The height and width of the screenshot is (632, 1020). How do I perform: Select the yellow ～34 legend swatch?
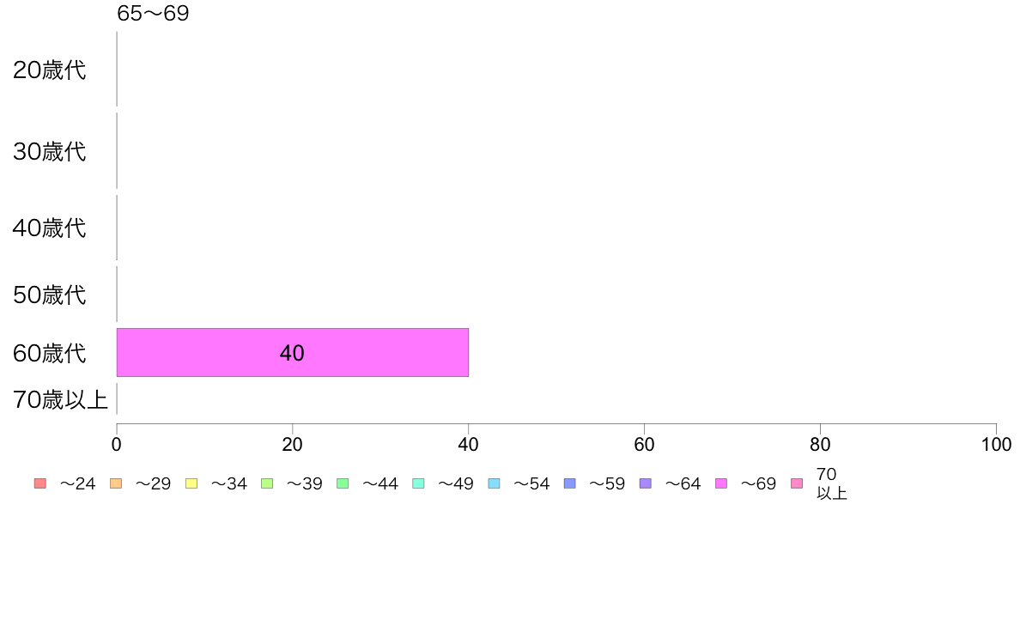point(191,483)
